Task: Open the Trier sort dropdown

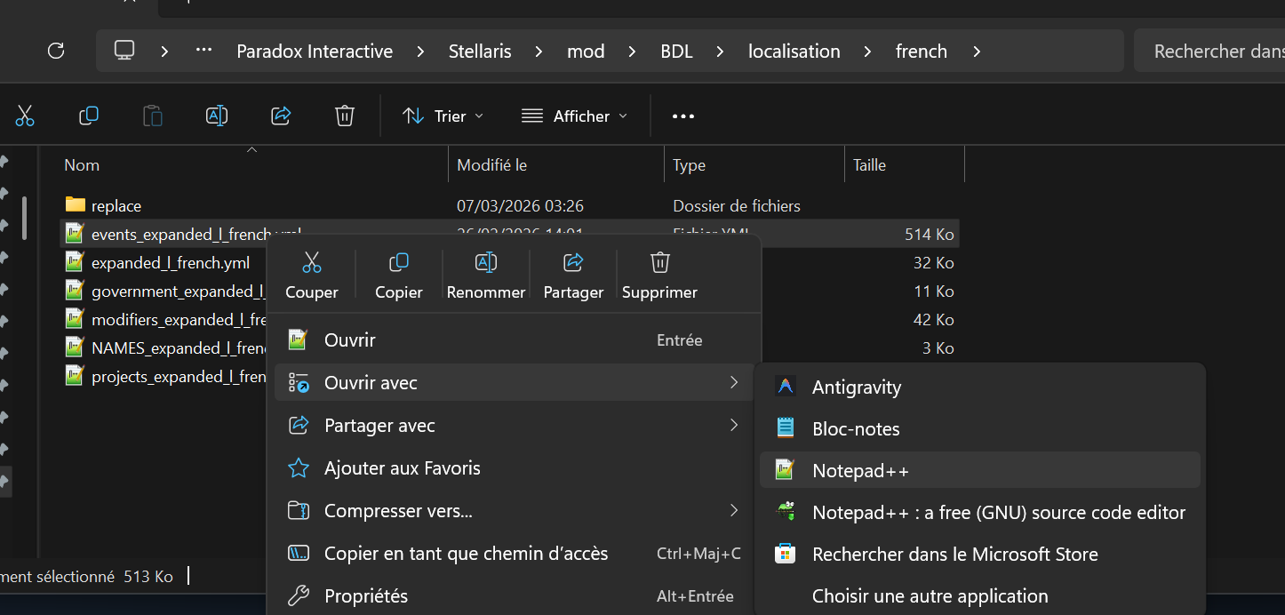Action: pyautogui.click(x=443, y=116)
